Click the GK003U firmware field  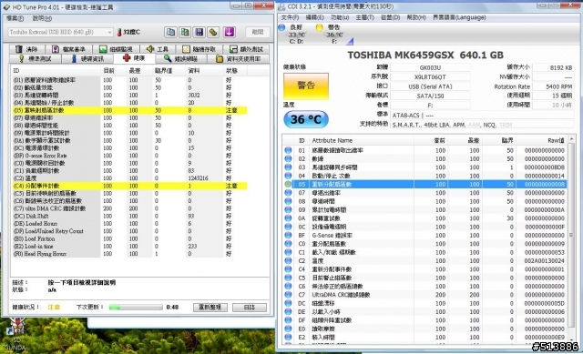pyautogui.click(x=430, y=67)
